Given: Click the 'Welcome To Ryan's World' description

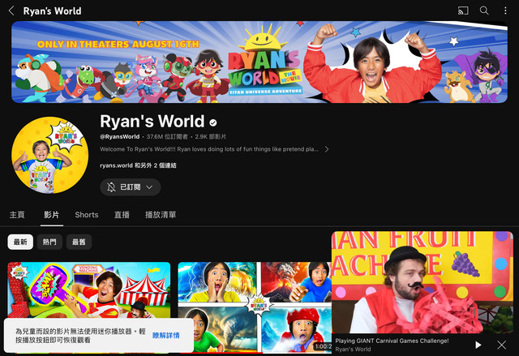Looking at the screenshot, I should (x=209, y=149).
